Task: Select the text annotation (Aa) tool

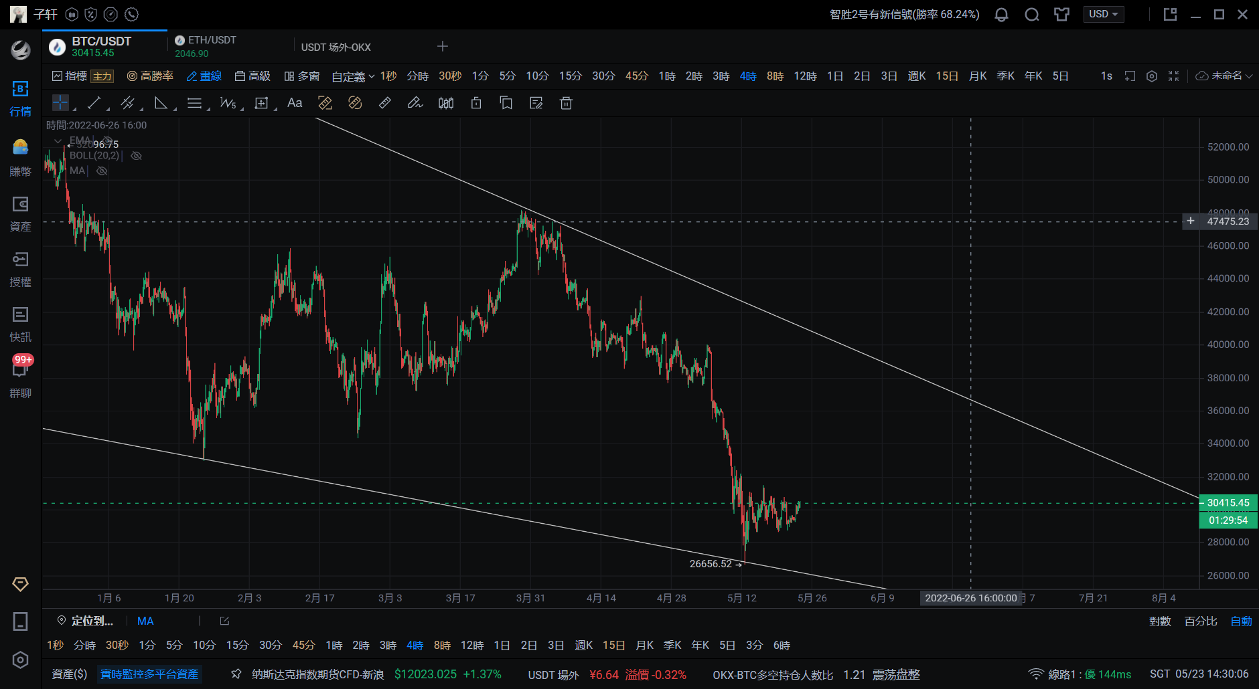Action: click(295, 103)
